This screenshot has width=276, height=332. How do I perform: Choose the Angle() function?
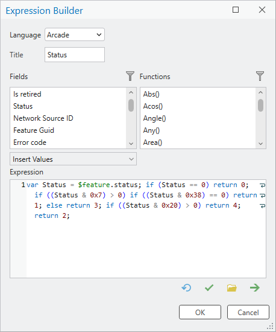[154, 118]
